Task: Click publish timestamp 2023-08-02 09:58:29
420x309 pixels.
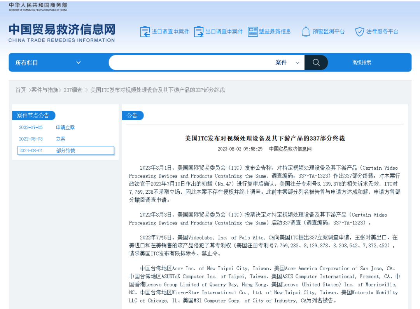Action: pos(240,149)
